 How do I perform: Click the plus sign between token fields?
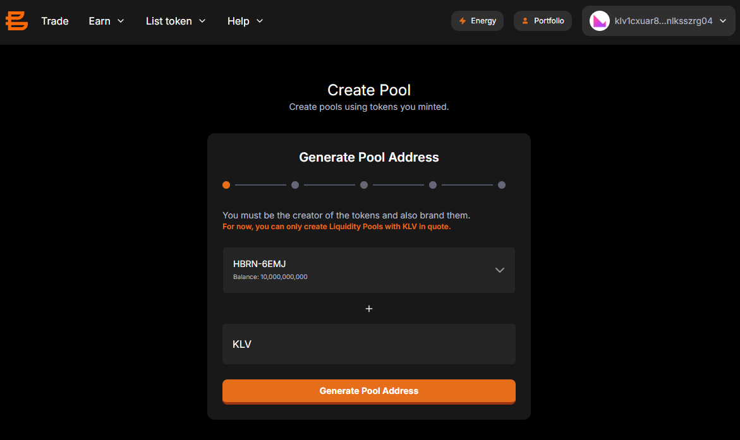point(369,309)
